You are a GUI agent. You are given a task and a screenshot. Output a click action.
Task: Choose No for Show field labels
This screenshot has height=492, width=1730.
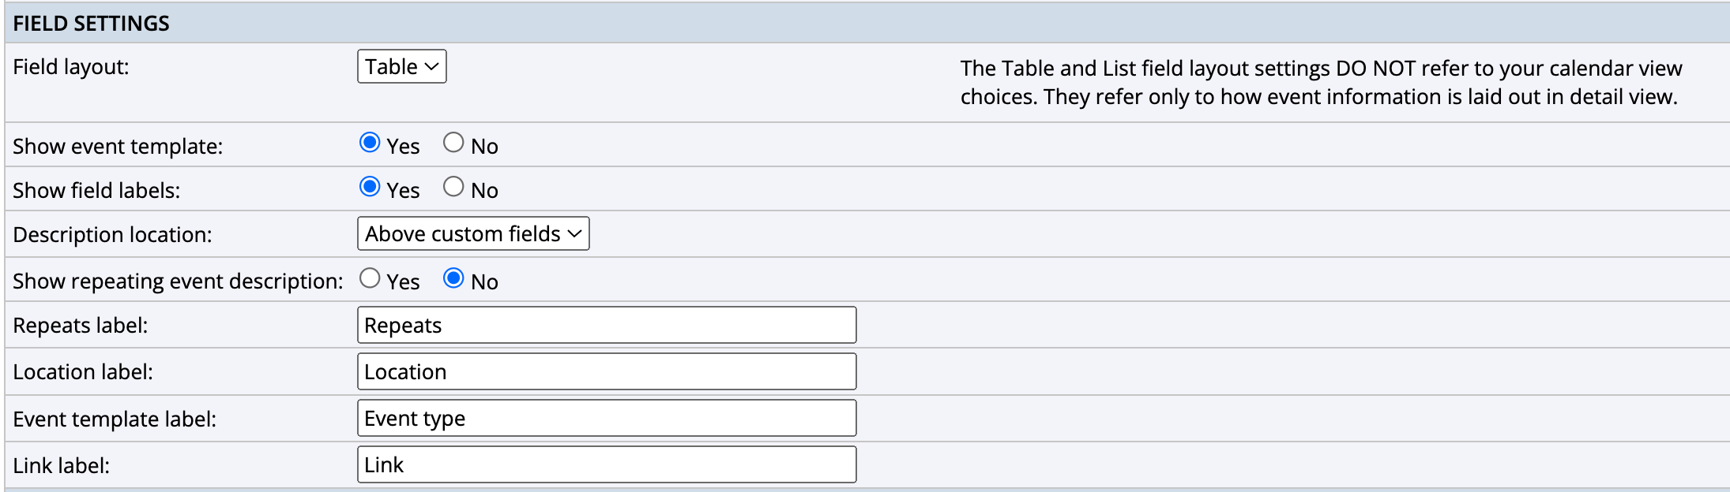tap(453, 187)
